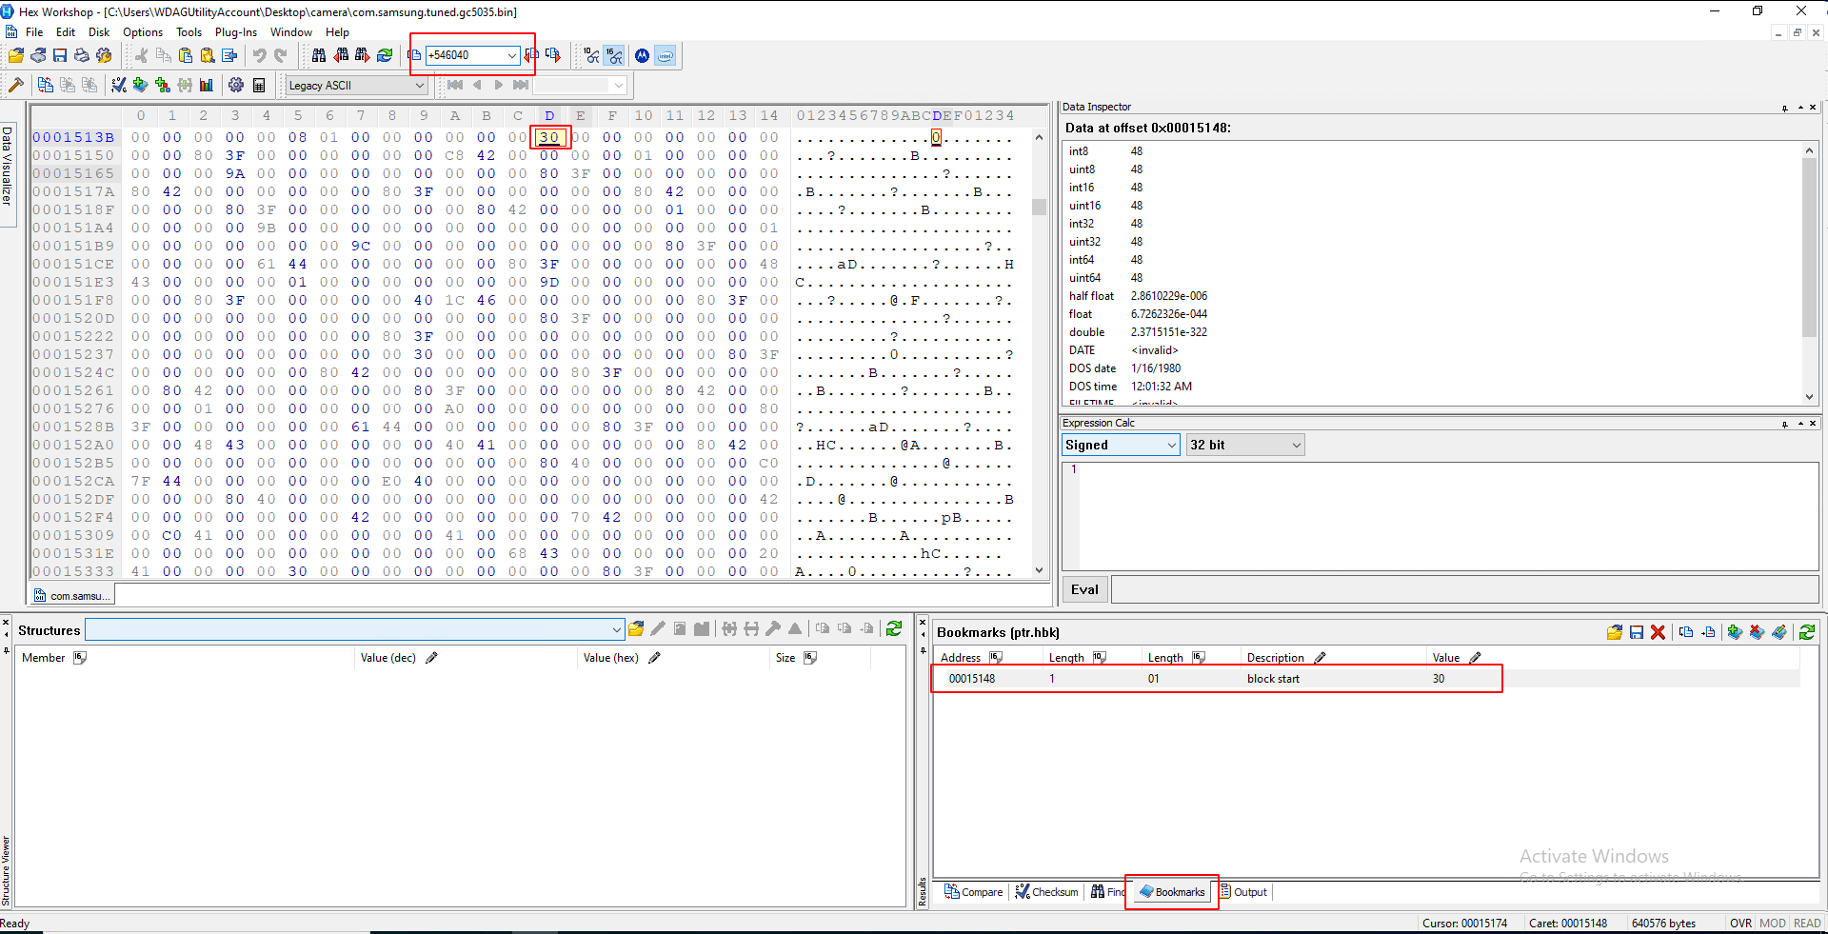Switch to Intel byte order
This screenshot has height=934, width=1828.
(x=666, y=55)
